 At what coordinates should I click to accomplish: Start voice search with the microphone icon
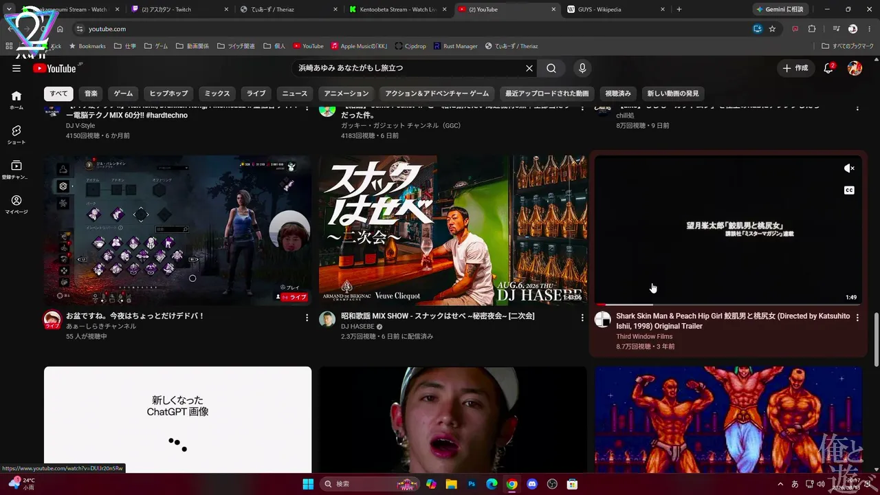tap(582, 68)
